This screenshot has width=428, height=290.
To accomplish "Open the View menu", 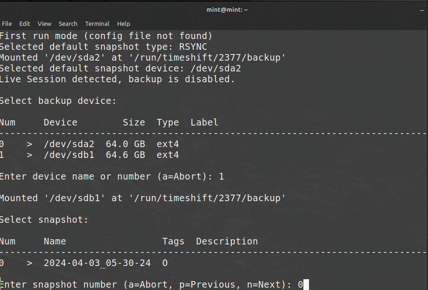I will tap(45, 24).
